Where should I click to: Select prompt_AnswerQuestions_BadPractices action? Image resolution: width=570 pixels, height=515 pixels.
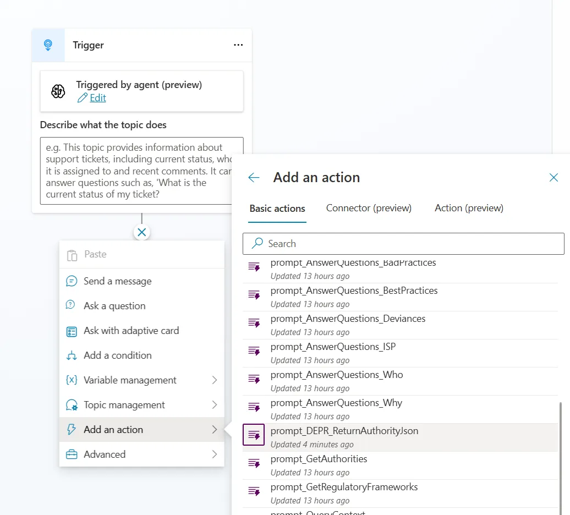click(400, 270)
